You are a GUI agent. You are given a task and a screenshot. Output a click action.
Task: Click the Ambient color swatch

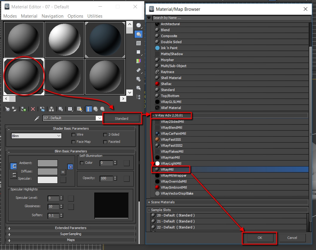point(48,163)
